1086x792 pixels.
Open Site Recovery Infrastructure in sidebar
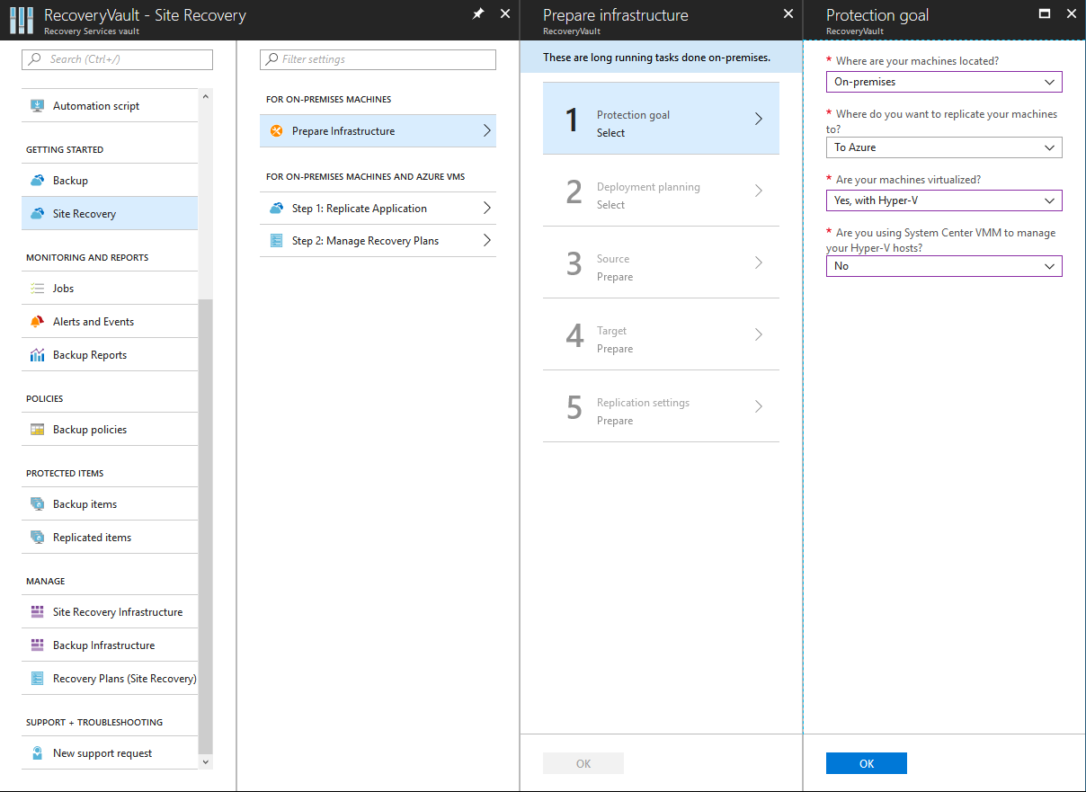[x=110, y=611]
